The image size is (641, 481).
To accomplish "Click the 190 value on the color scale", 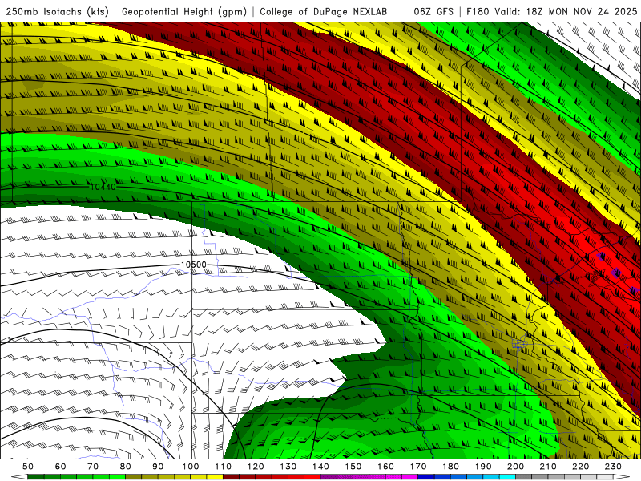I will click(483, 467).
